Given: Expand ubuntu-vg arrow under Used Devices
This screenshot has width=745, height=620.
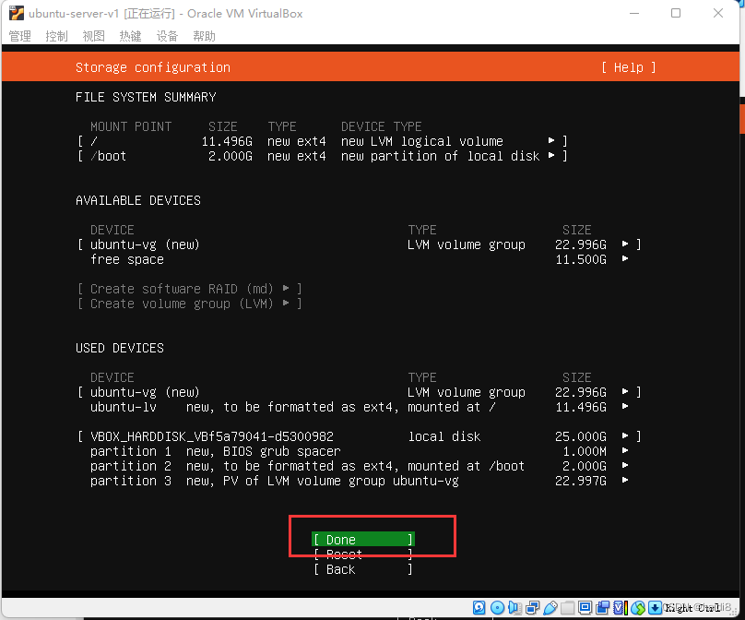Looking at the screenshot, I should 625,391.
